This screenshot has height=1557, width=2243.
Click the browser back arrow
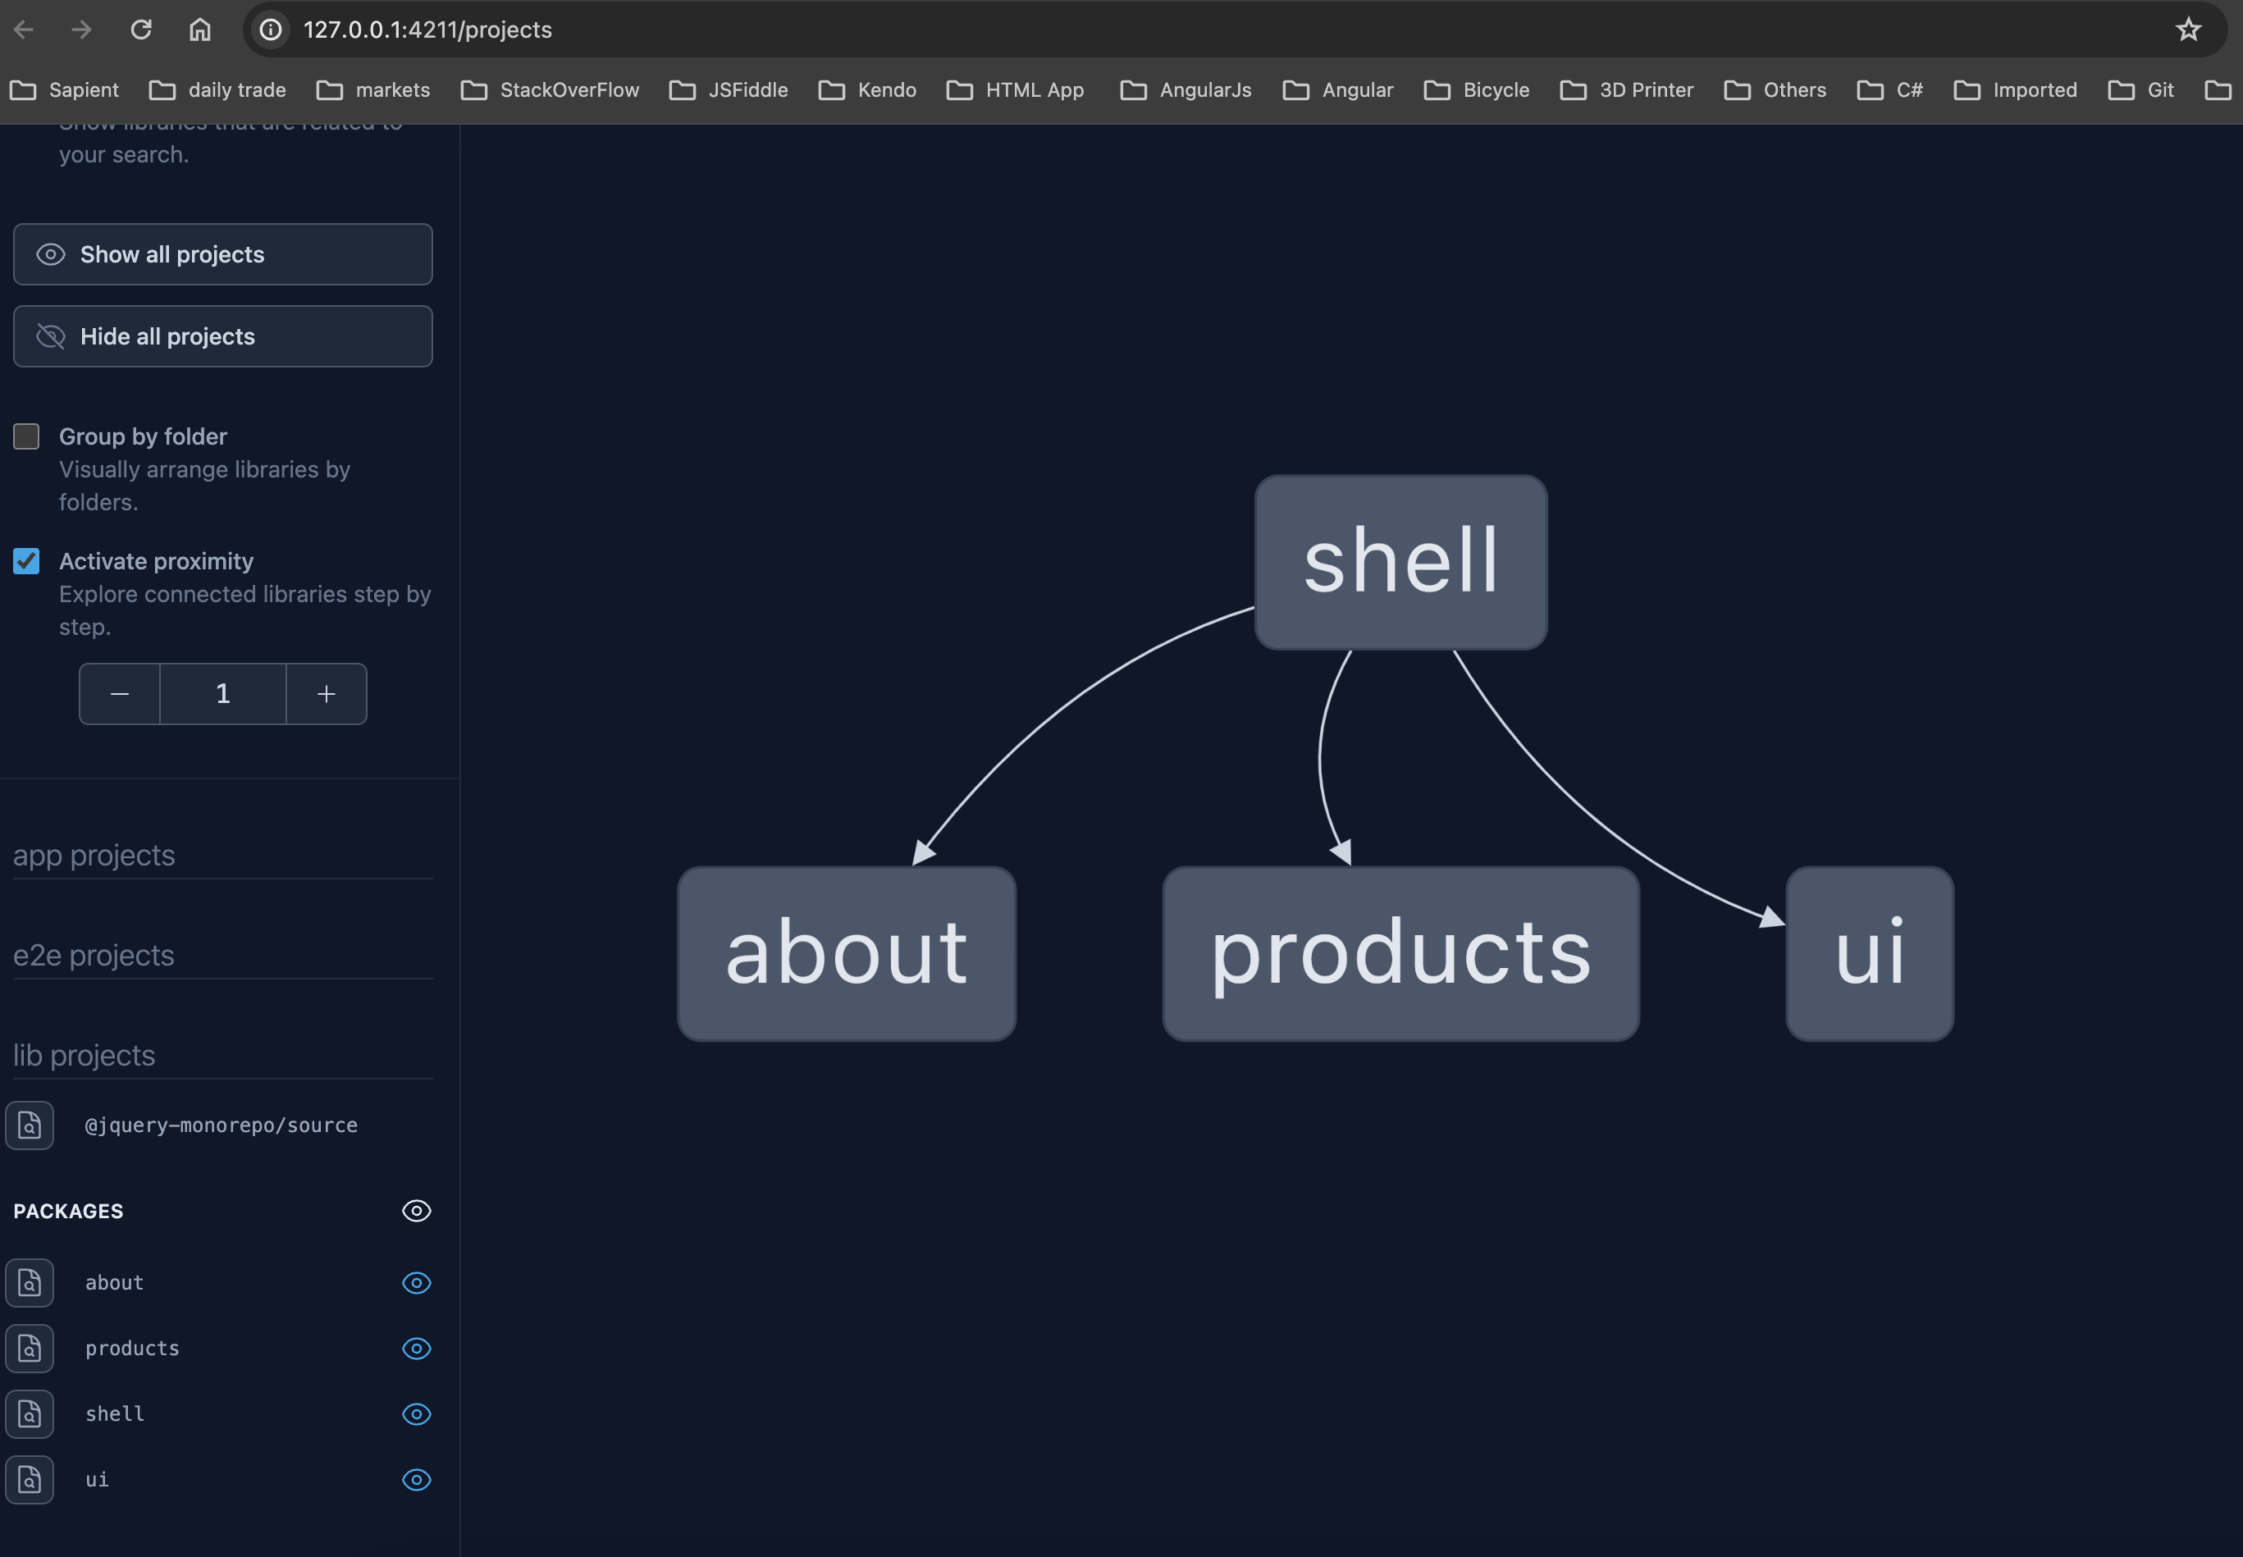click(24, 30)
